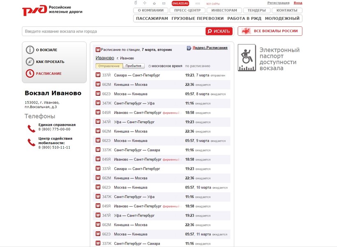Switch to the Прибытие toggle
The height and width of the screenshot is (247, 337).
[134, 66]
